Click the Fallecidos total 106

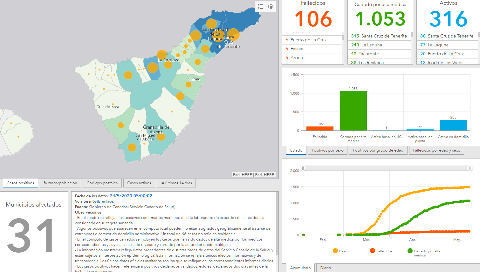click(x=313, y=19)
